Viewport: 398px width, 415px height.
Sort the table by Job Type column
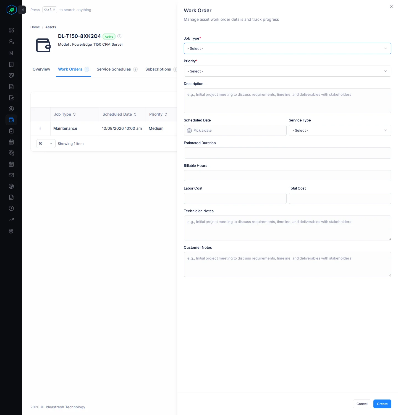point(65,114)
